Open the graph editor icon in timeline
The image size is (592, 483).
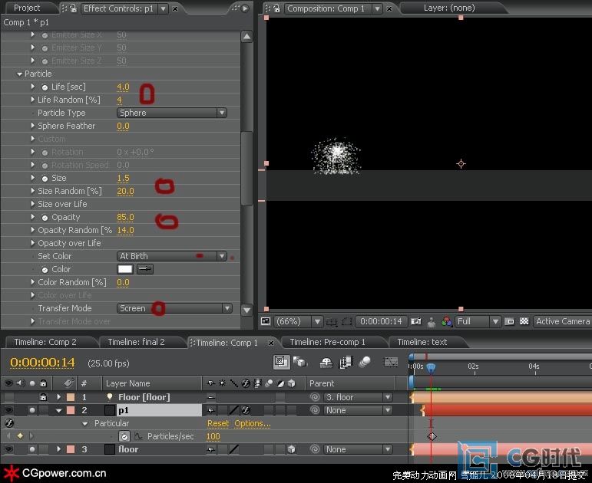(x=391, y=363)
